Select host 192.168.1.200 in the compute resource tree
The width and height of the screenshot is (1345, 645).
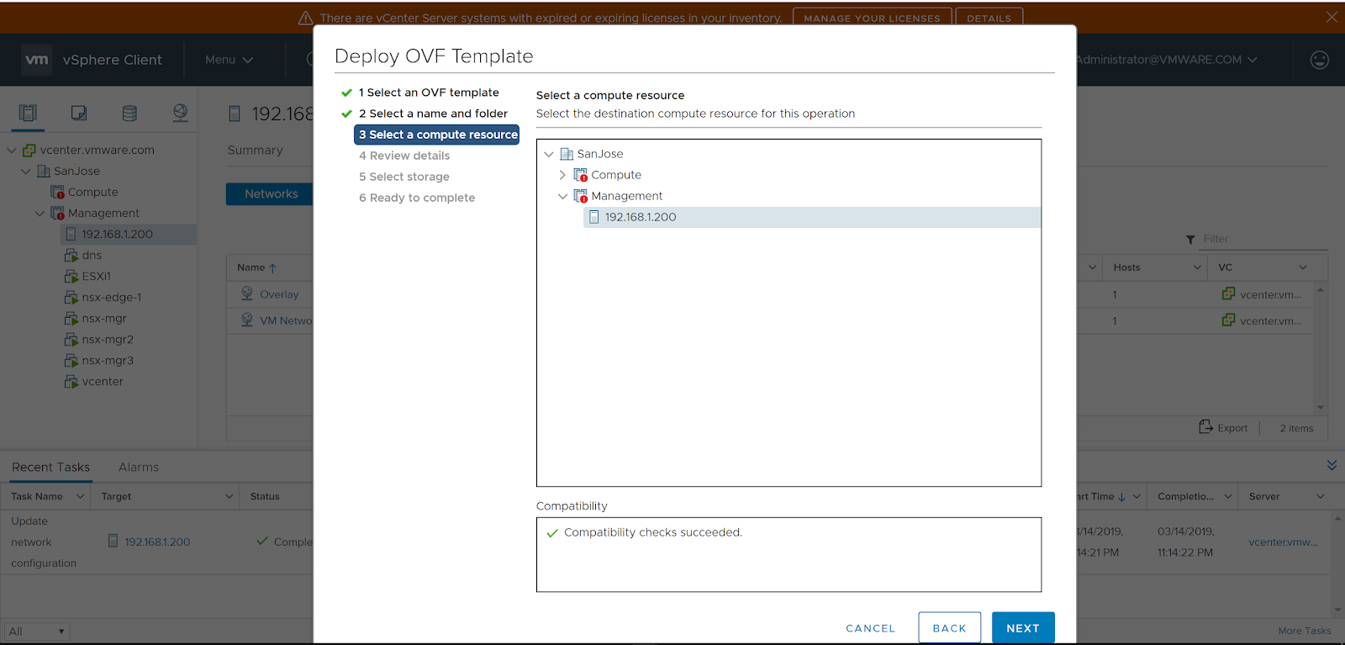(640, 217)
